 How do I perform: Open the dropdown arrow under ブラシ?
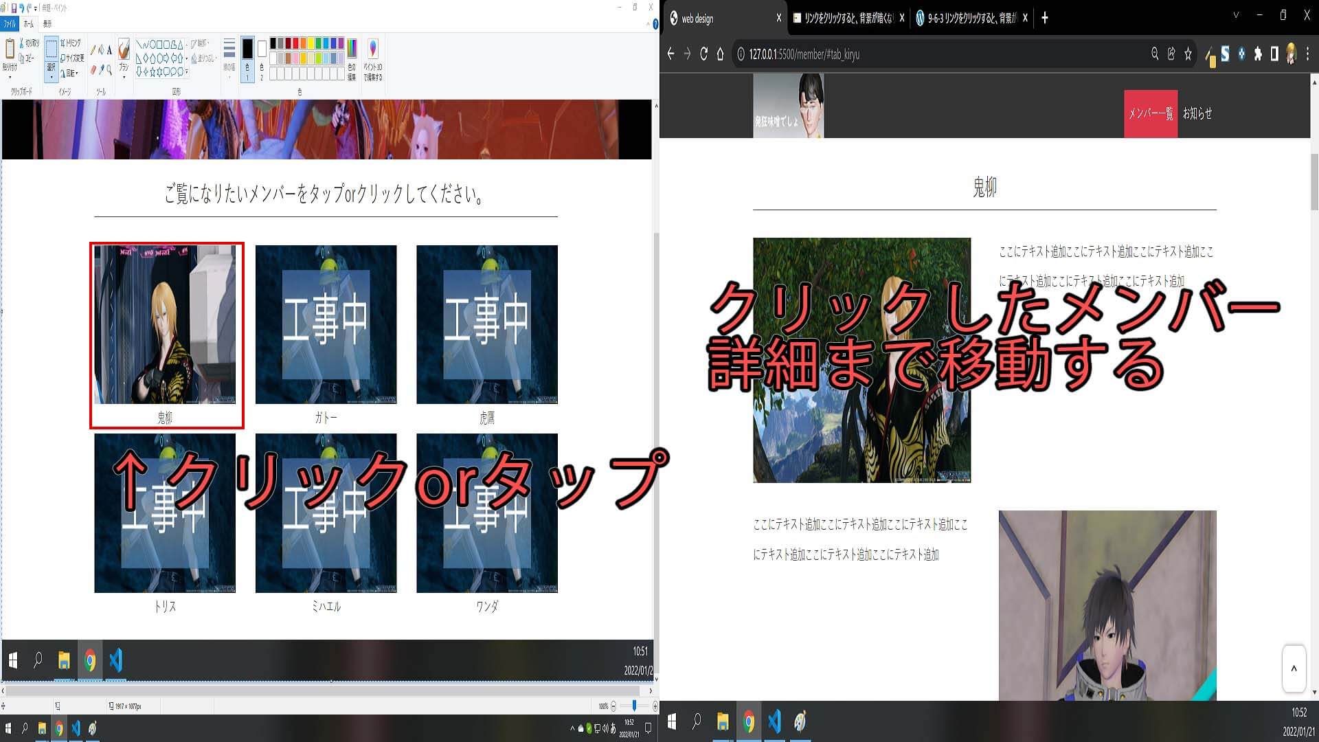click(124, 77)
